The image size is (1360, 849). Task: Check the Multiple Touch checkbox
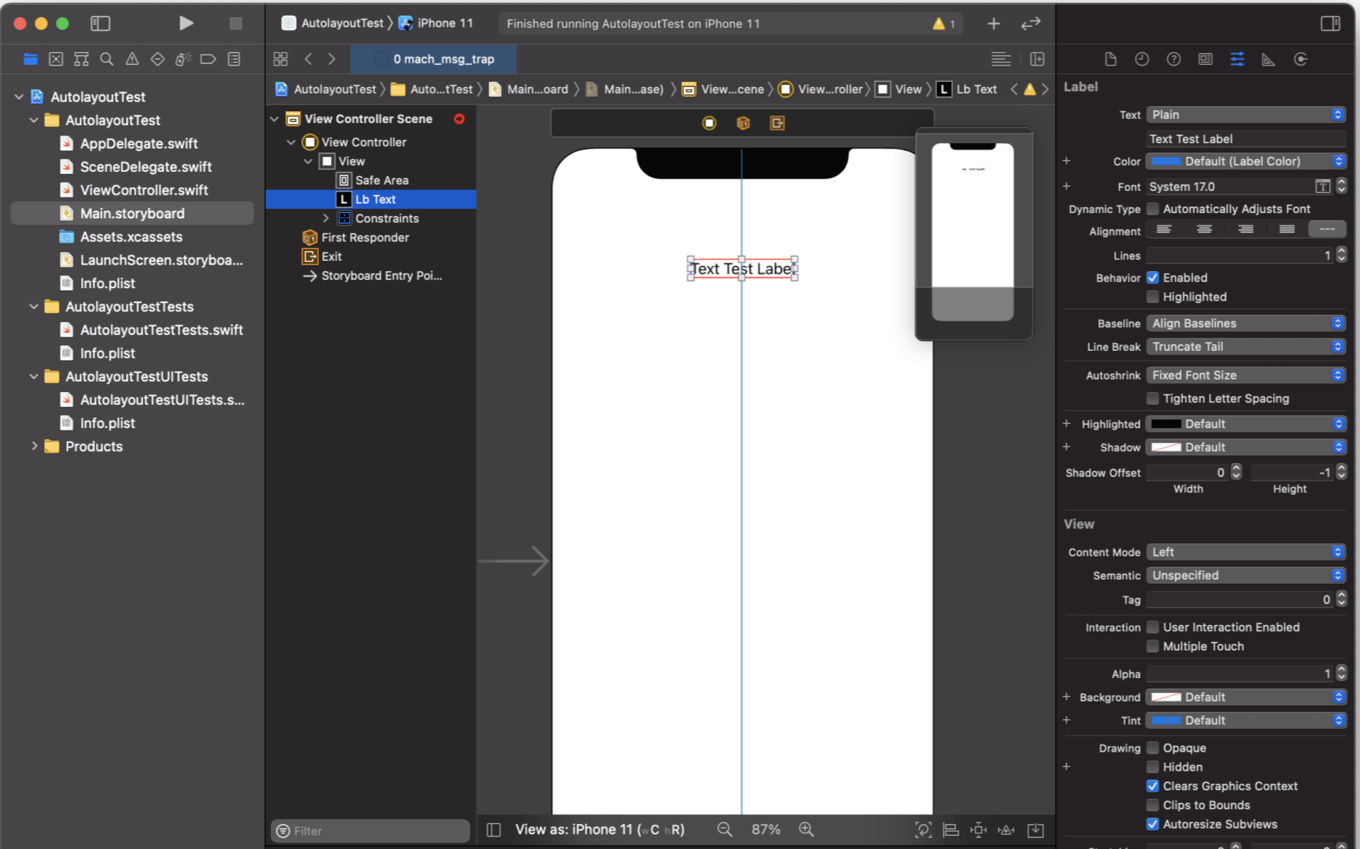pyautogui.click(x=1153, y=646)
